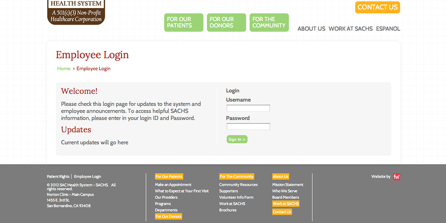This screenshot has width=446, height=223.
Task: Click the Website by credit text
Action: pyautogui.click(x=380, y=177)
